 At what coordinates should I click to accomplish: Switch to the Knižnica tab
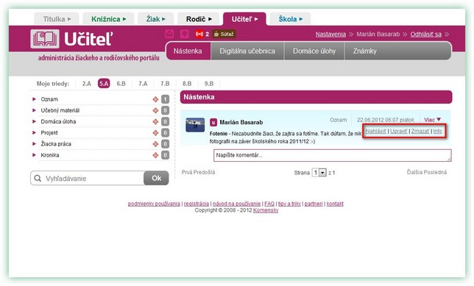pos(108,19)
